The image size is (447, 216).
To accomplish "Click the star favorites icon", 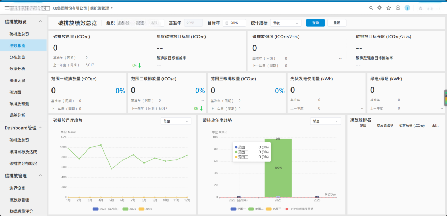I will [x=388, y=8].
